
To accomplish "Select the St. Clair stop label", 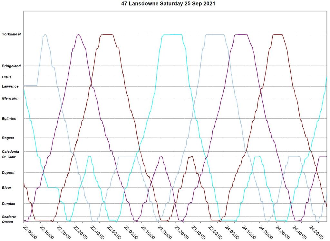I will (9, 157).
